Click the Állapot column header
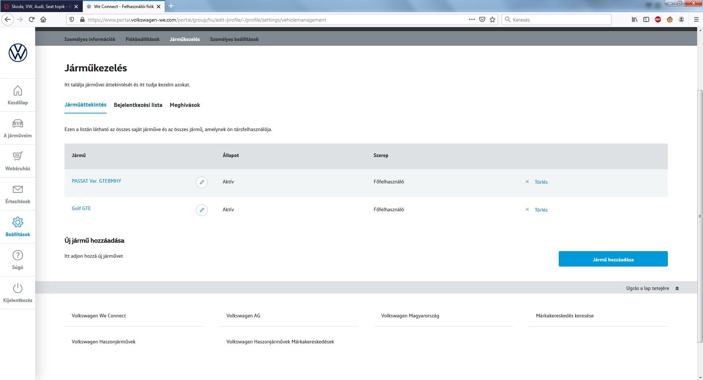The height and width of the screenshot is (380, 703). [231, 155]
